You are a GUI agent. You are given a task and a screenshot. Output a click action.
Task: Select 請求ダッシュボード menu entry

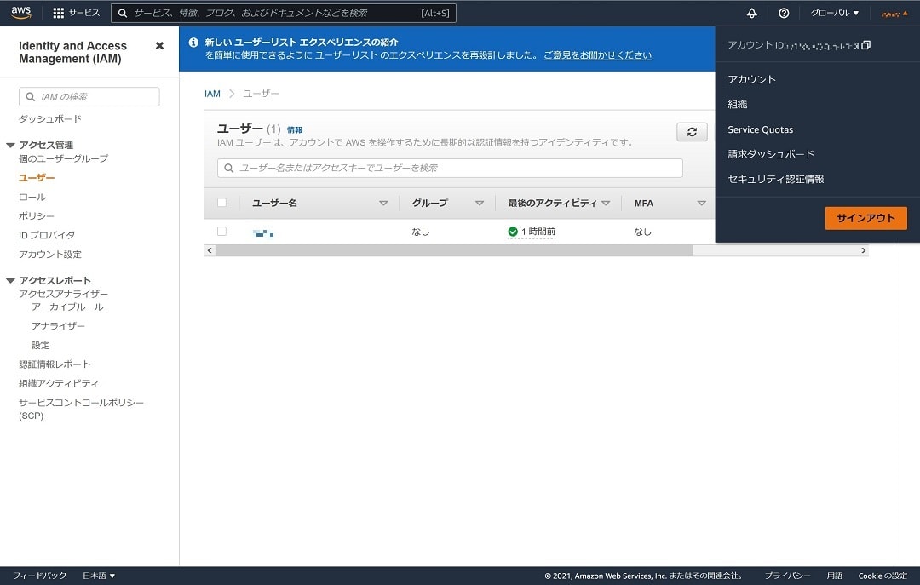(771, 154)
